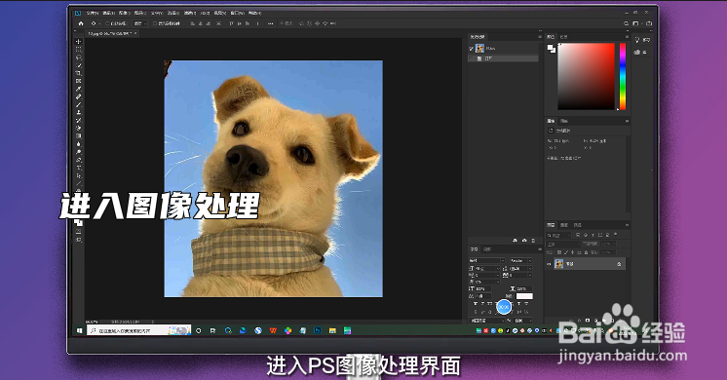Filter layers for type layers
Screen dimensions: 727x380
[x=593, y=236]
